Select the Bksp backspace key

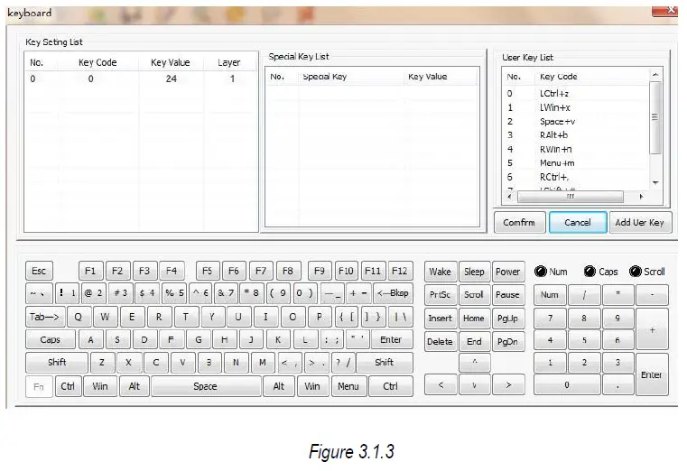pos(393,293)
